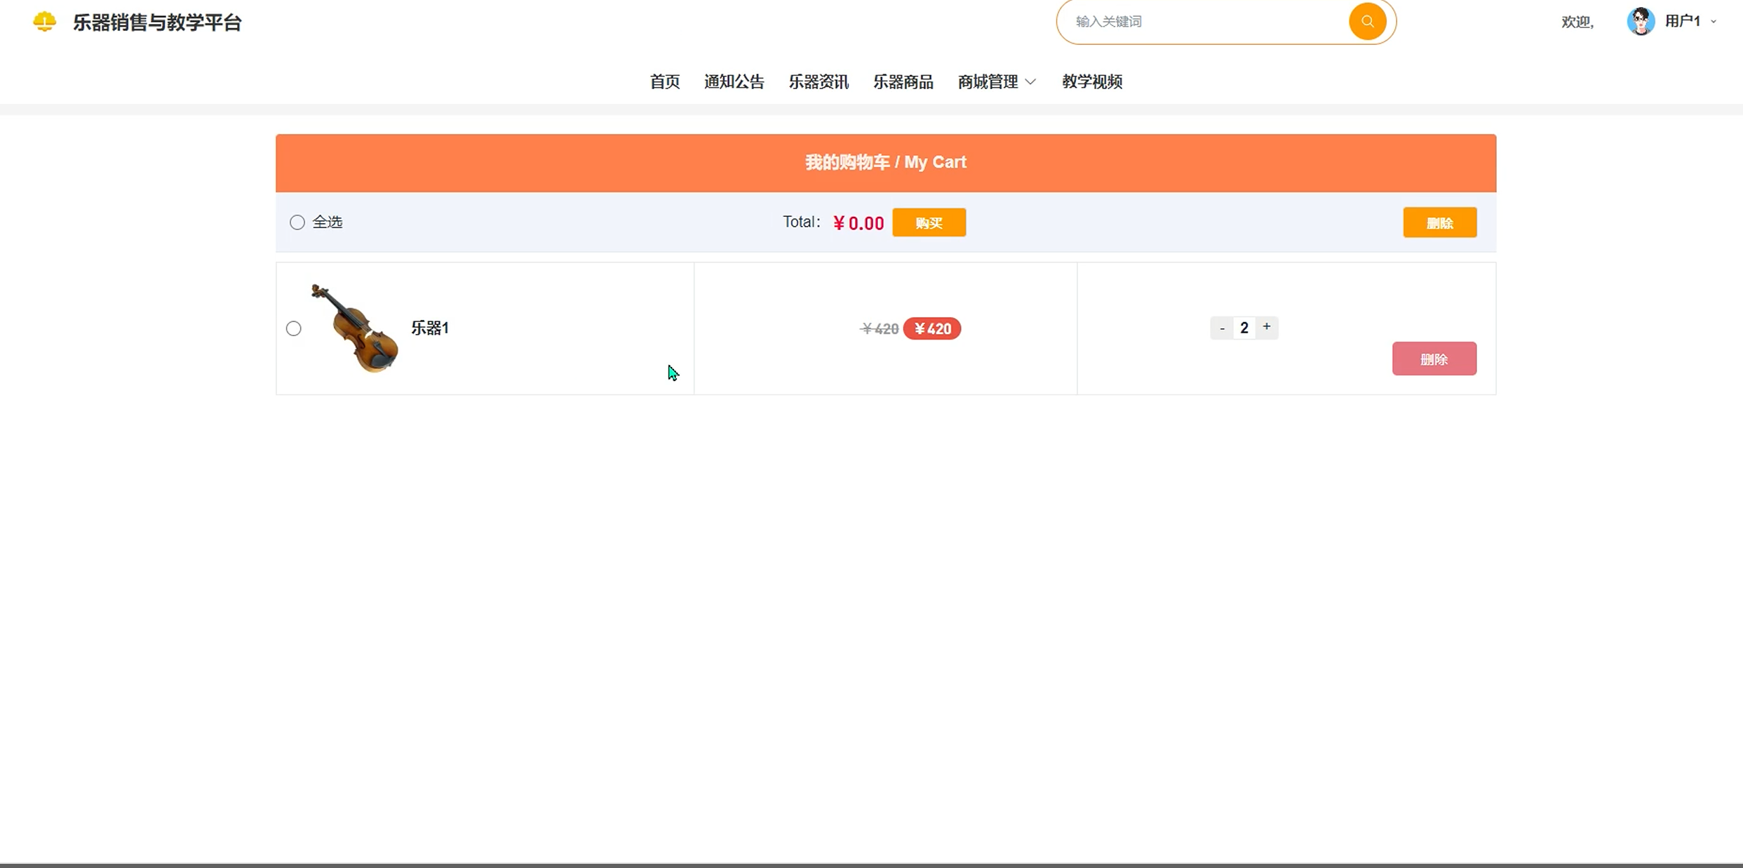
Task: Select the 乐器1 item radio button
Action: click(x=294, y=328)
